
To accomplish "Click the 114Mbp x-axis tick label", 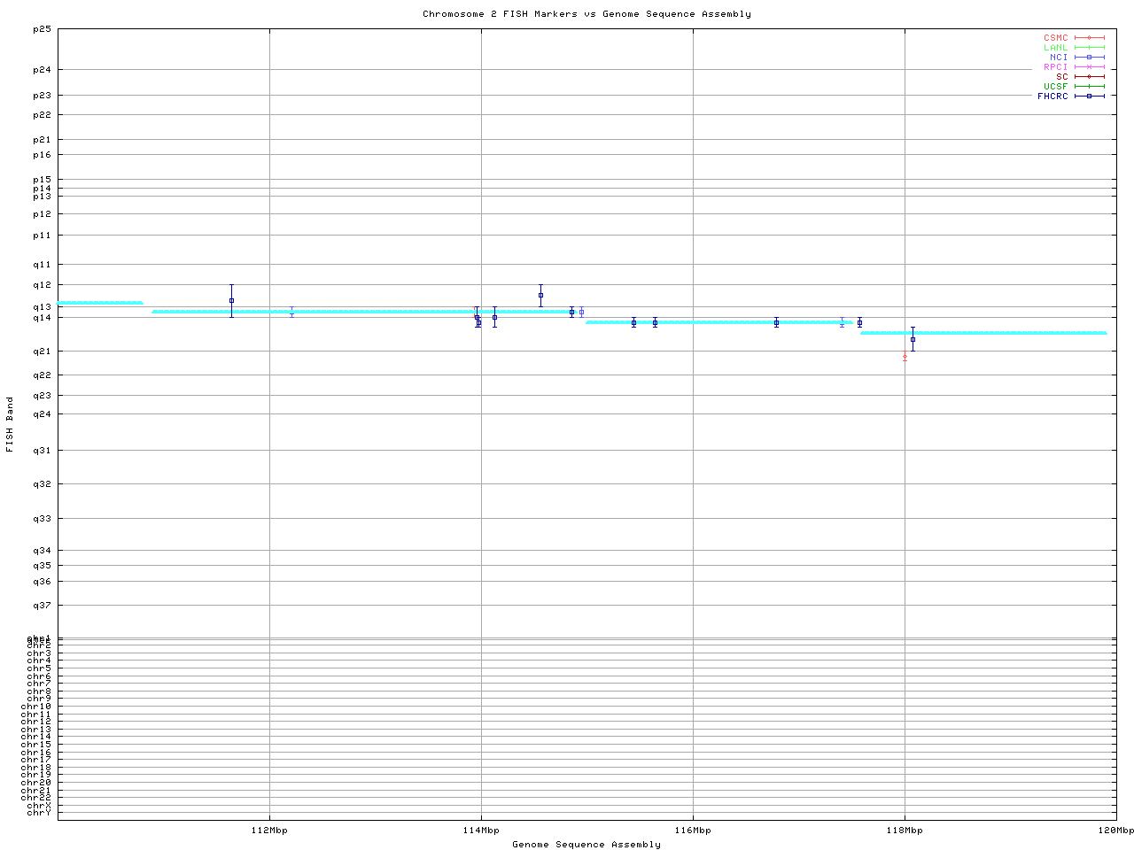I will click(x=481, y=831).
